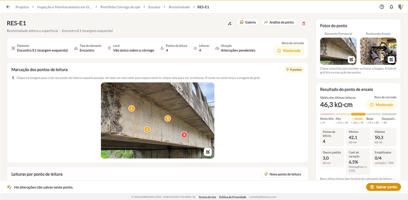Image resolution: width=408 pixels, height=200 pixels.
Task: Click Novo ponto de leitura button
Action: point(282,174)
